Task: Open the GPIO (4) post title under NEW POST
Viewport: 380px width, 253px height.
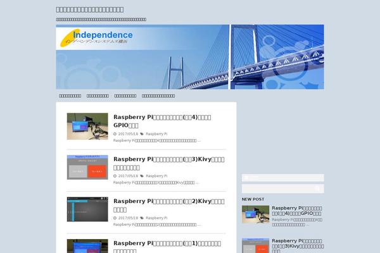Action: (x=297, y=211)
